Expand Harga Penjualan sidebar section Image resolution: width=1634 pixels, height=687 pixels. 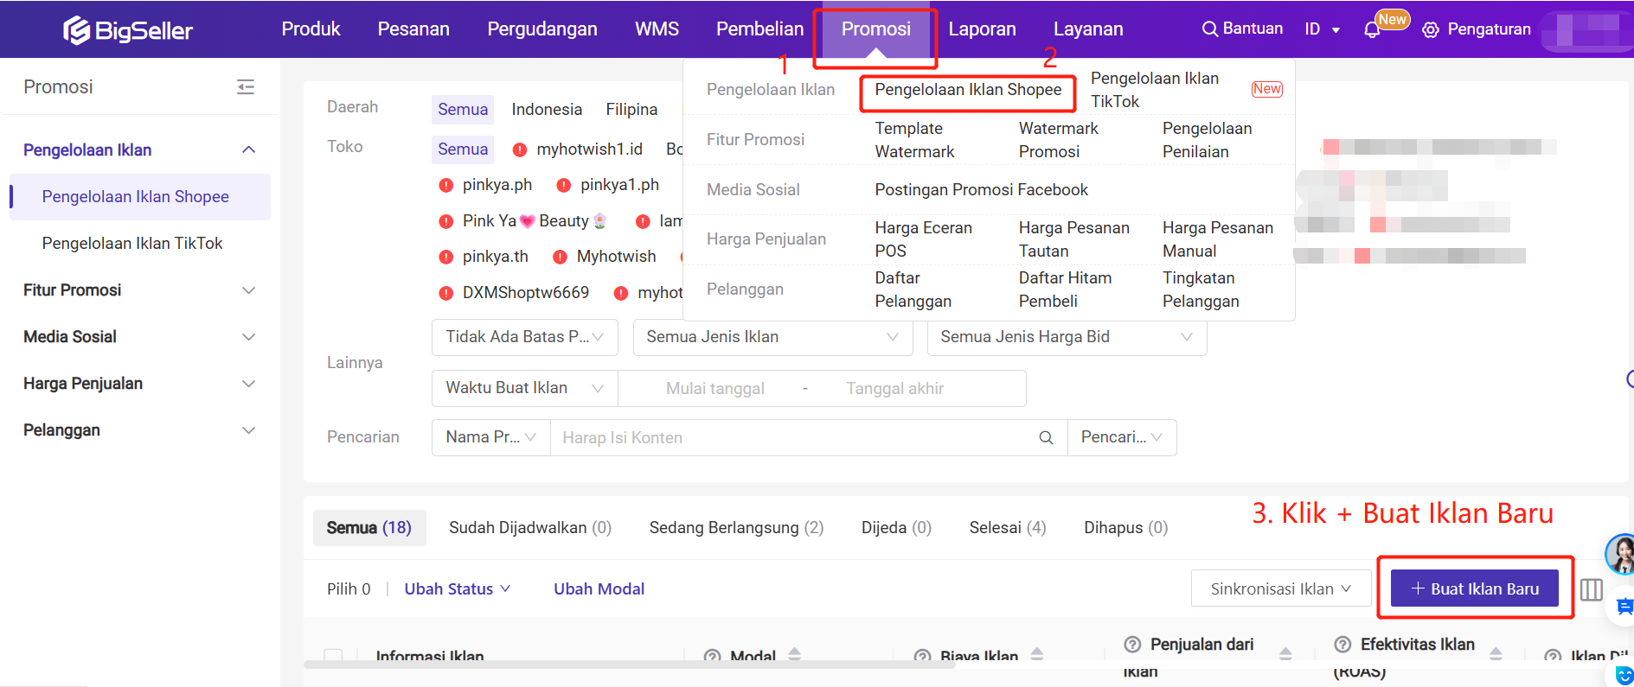(x=248, y=384)
